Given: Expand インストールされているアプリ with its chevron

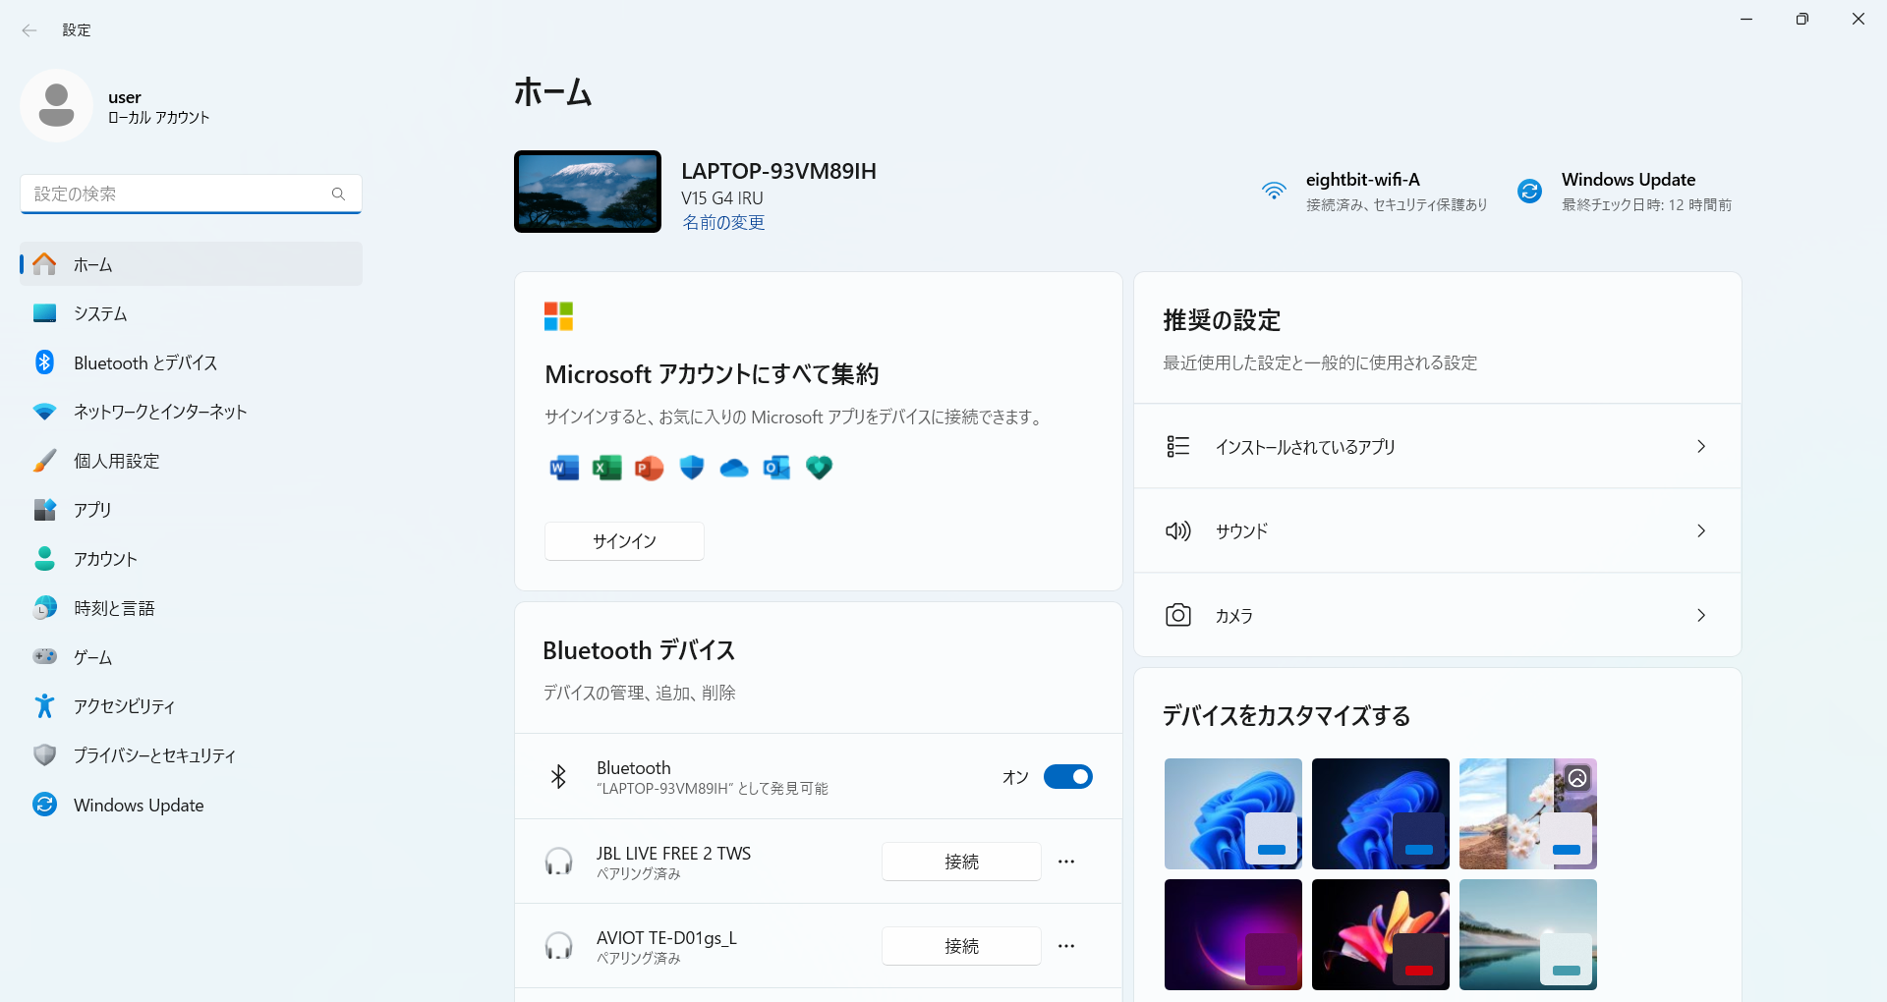Looking at the screenshot, I should [1701, 446].
